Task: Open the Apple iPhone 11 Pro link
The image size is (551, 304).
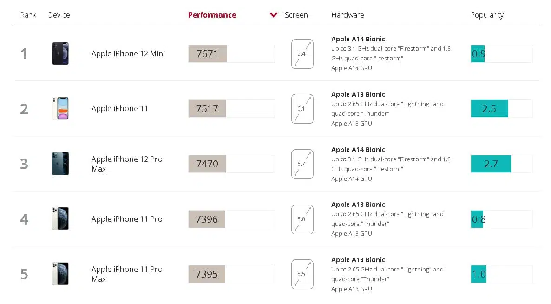Action: (x=127, y=219)
